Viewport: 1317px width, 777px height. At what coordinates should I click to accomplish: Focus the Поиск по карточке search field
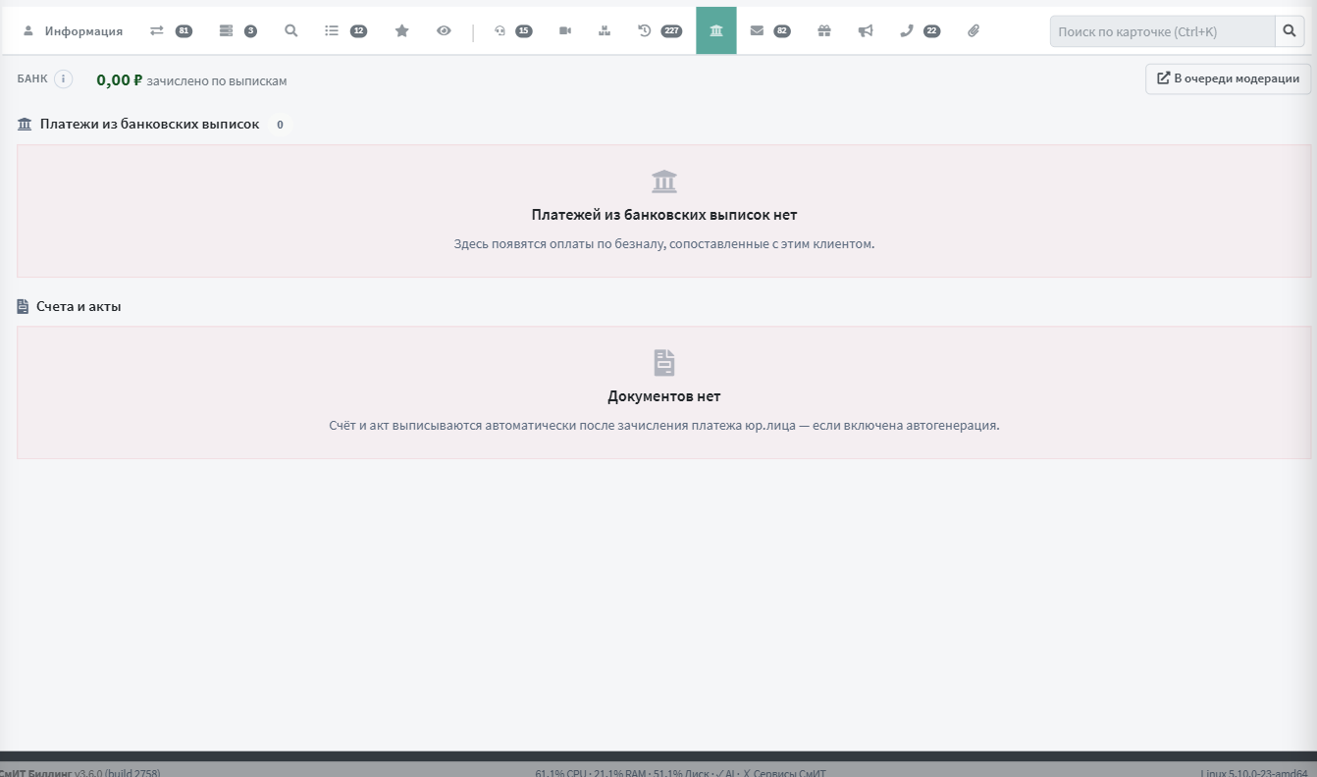coord(1162,31)
